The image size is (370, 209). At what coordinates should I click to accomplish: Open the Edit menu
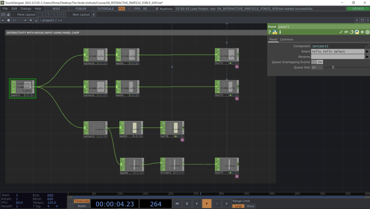tap(14, 9)
